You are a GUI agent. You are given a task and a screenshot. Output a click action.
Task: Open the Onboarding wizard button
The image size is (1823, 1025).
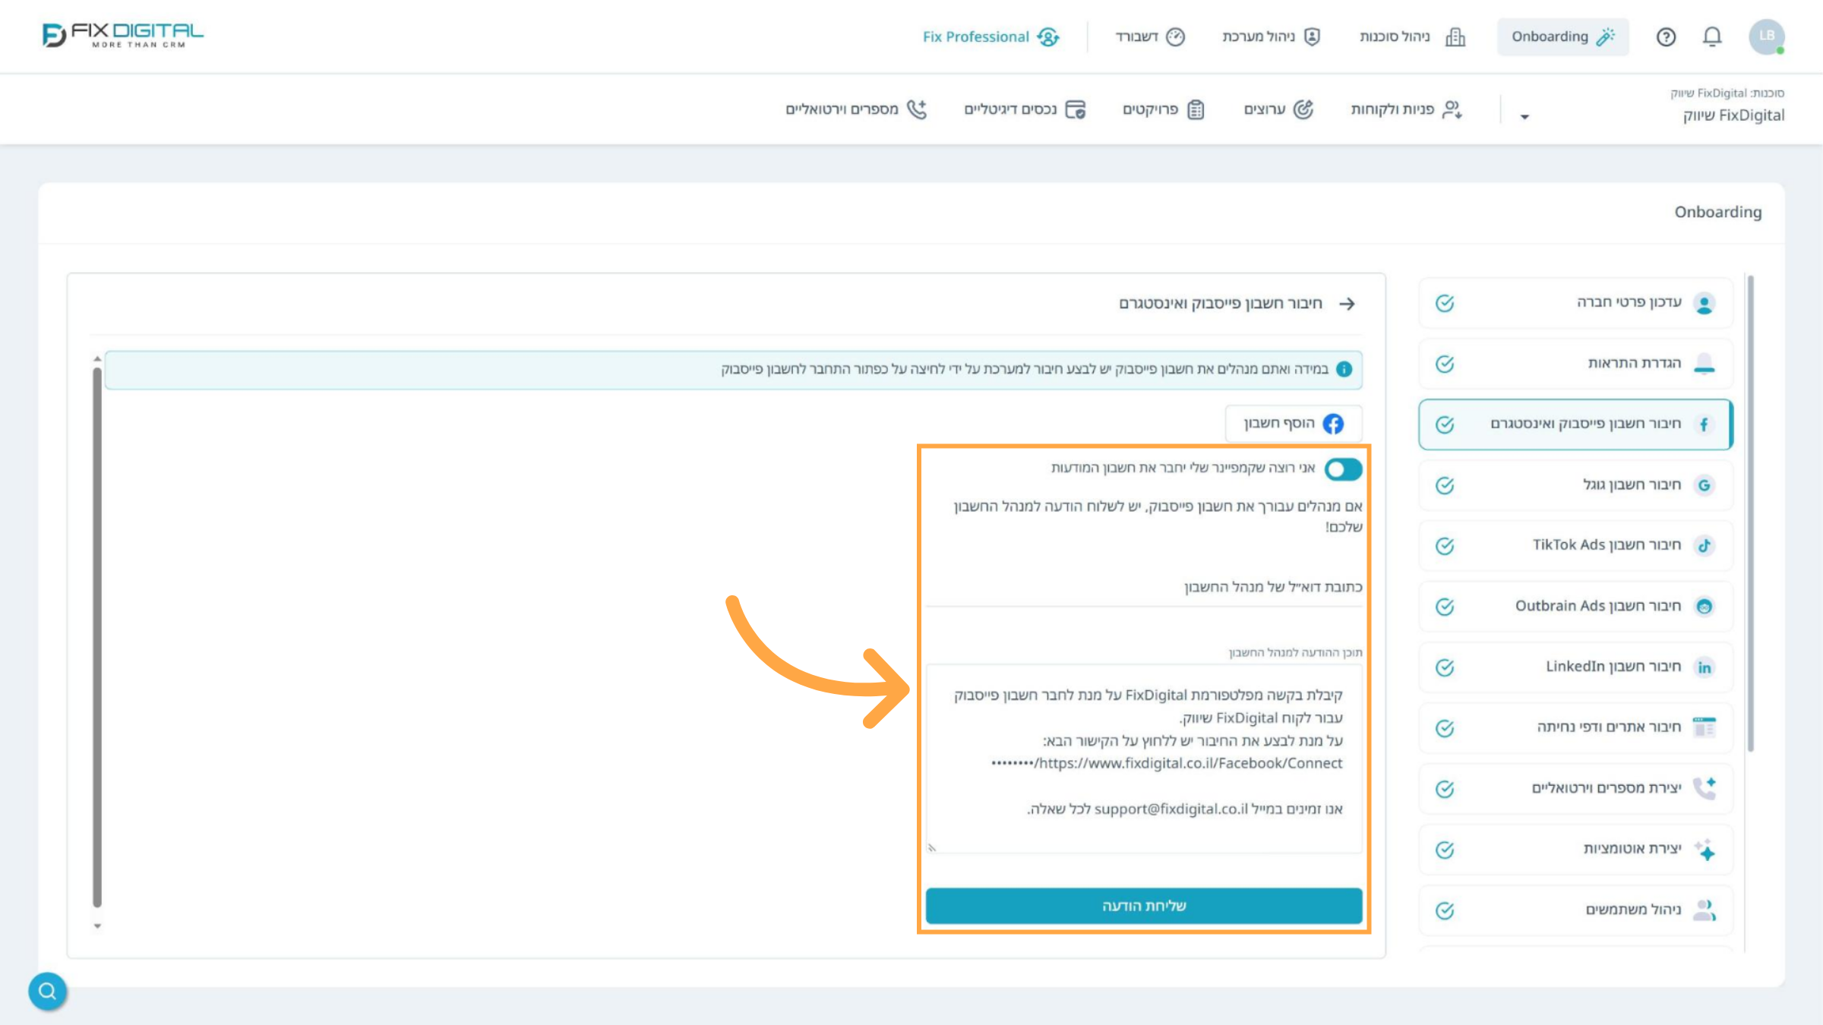(x=1562, y=36)
